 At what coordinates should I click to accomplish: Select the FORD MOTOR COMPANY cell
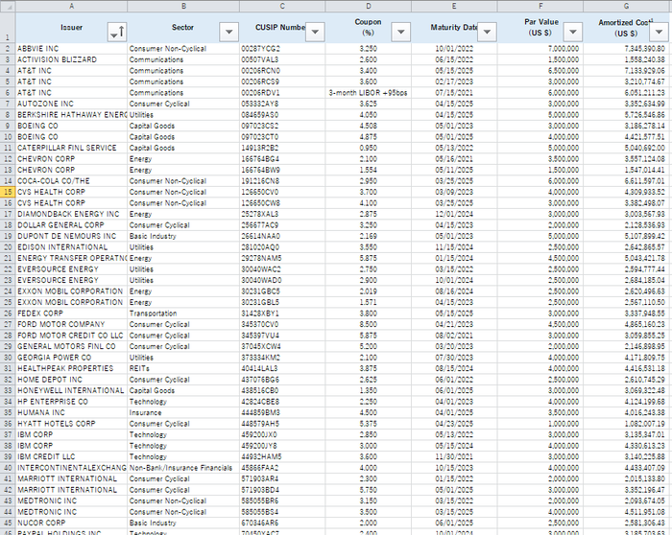click(x=72, y=324)
